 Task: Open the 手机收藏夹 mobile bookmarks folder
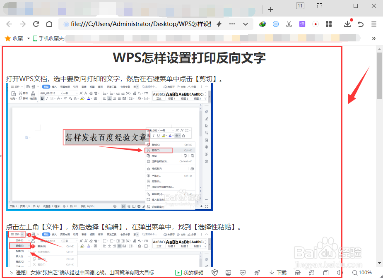pyautogui.click(x=48, y=38)
